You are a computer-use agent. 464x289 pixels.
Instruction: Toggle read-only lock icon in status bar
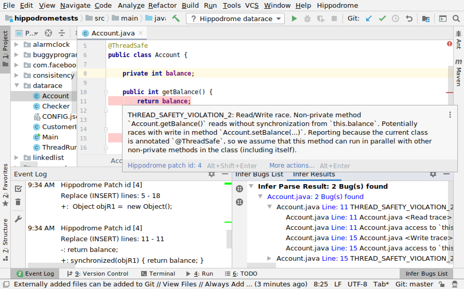(x=441, y=284)
